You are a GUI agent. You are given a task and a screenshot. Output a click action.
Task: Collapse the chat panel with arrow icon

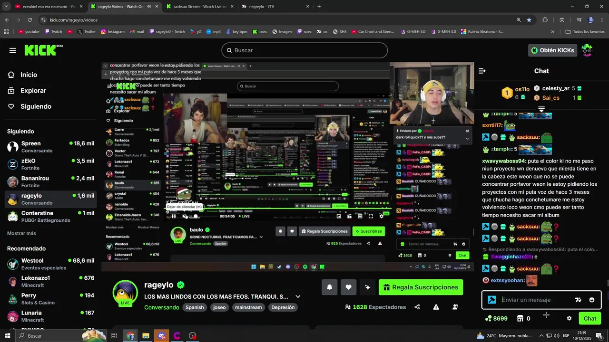(x=482, y=71)
